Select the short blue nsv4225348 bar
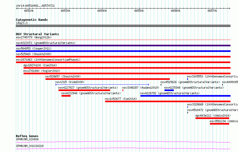 tap(169, 90)
